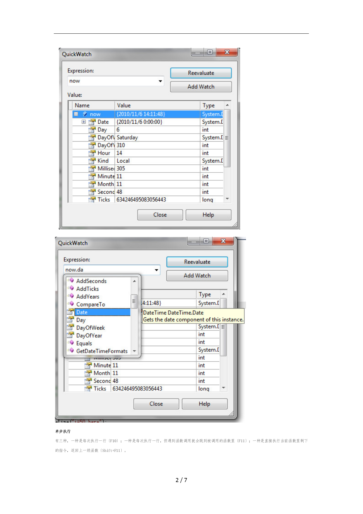The image size is (363, 514).
Task: Click Reevaluate in the upper QuickWatch window
Action: click(x=201, y=73)
